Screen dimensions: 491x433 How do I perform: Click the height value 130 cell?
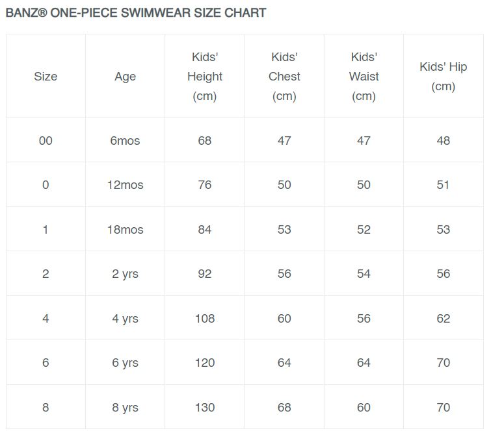205,408
